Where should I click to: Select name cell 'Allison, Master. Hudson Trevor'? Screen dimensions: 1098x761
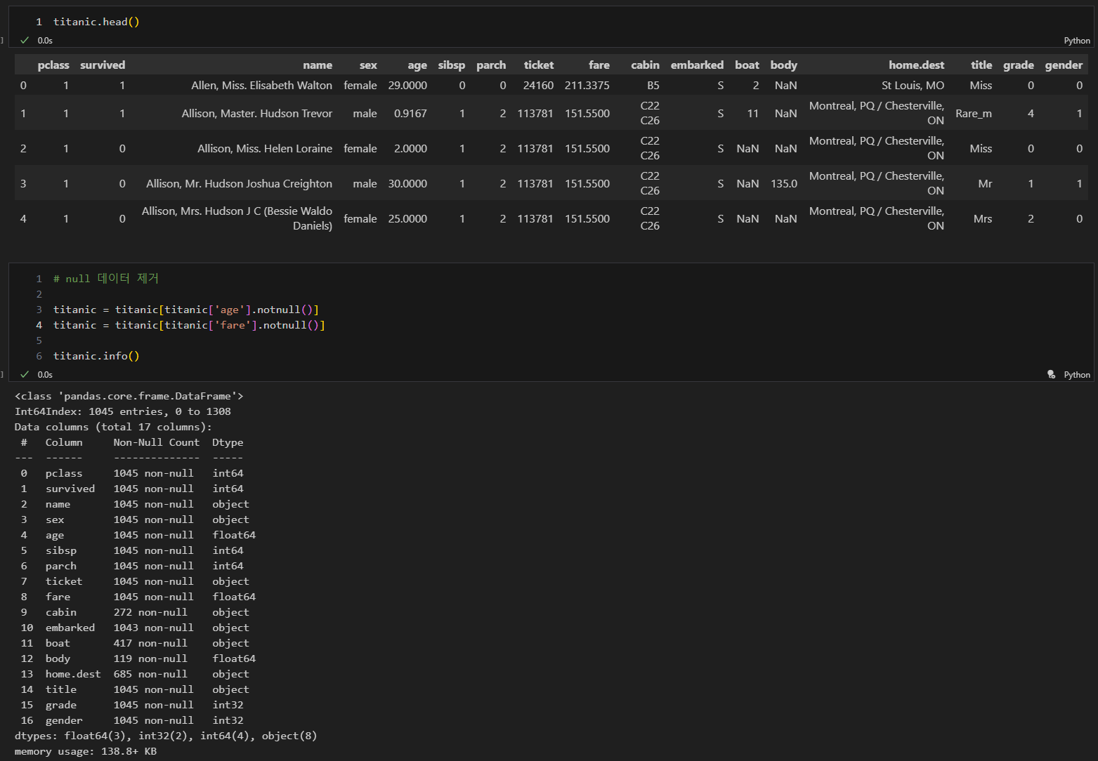coord(256,113)
